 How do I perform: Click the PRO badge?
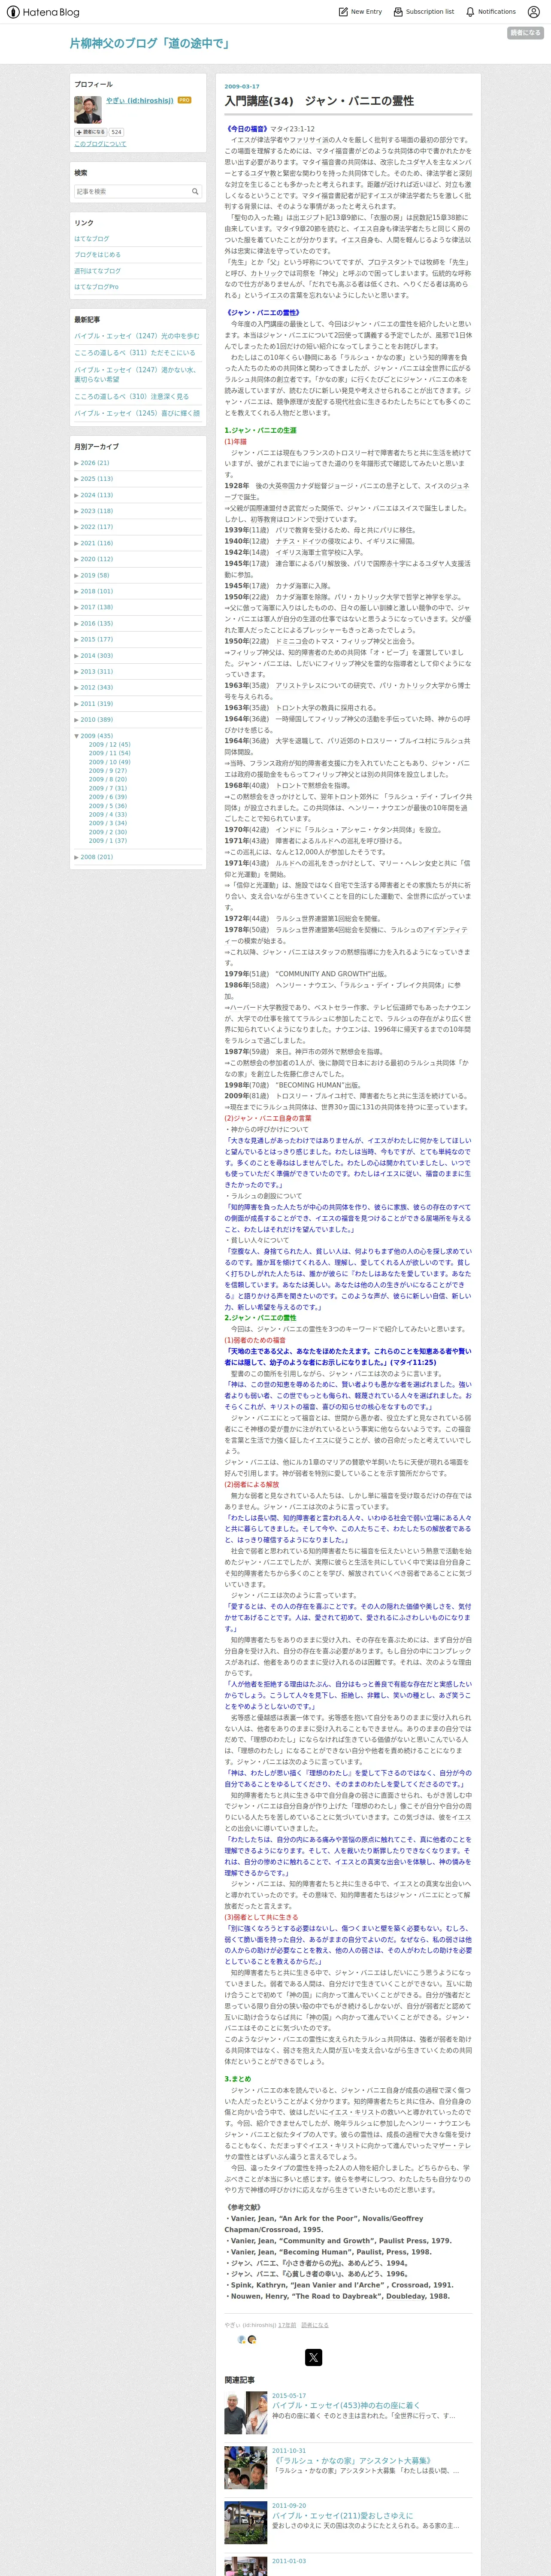pos(184,101)
